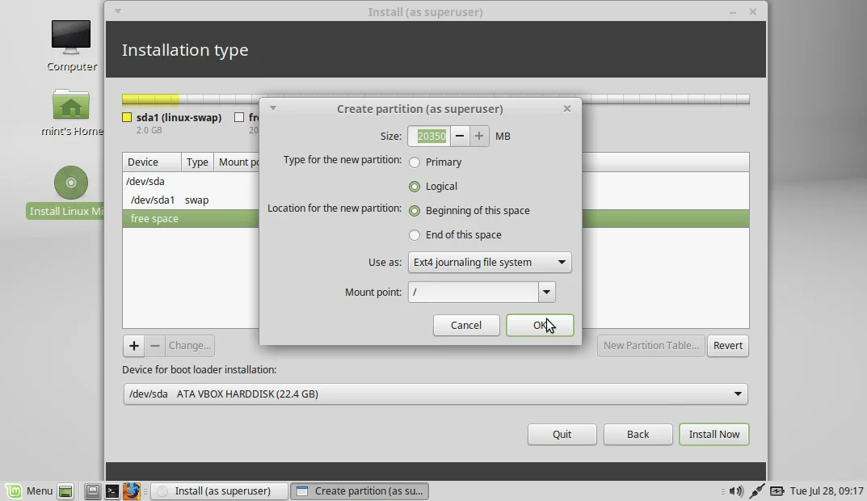
Task: Select 'End of this space' option
Action: [x=415, y=234]
